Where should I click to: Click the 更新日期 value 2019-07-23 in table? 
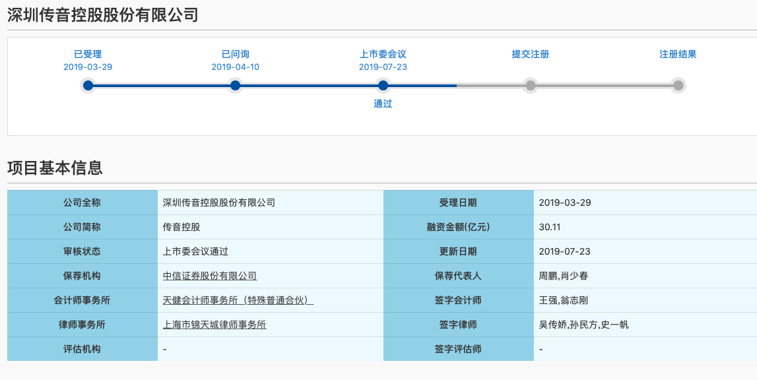click(565, 251)
